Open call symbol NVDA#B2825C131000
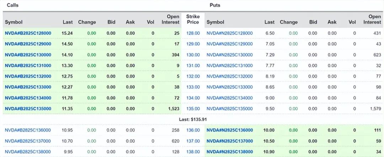The width and height of the screenshot is (384, 157). click(x=28, y=65)
